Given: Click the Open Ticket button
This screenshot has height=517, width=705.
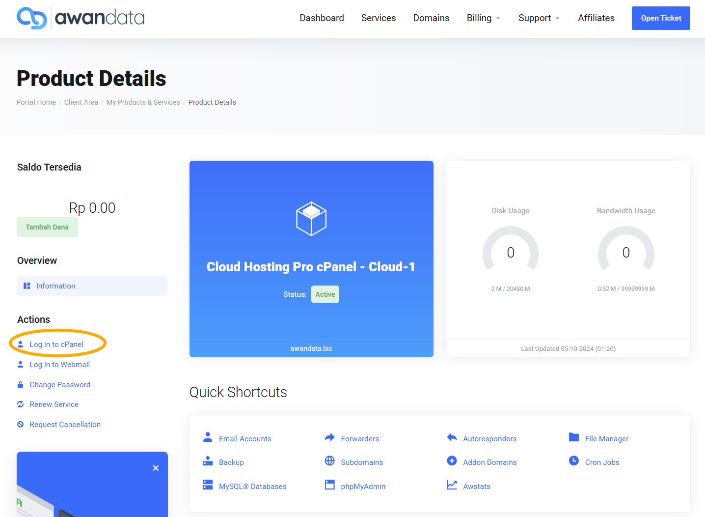Looking at the screenshot, I should [661, 18].
